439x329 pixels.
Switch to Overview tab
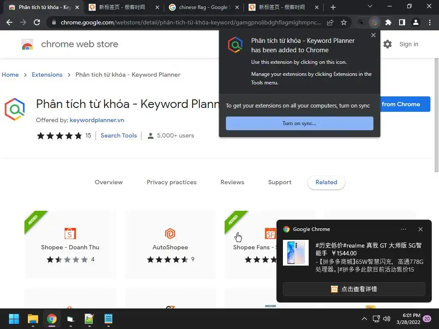point(108,182)
